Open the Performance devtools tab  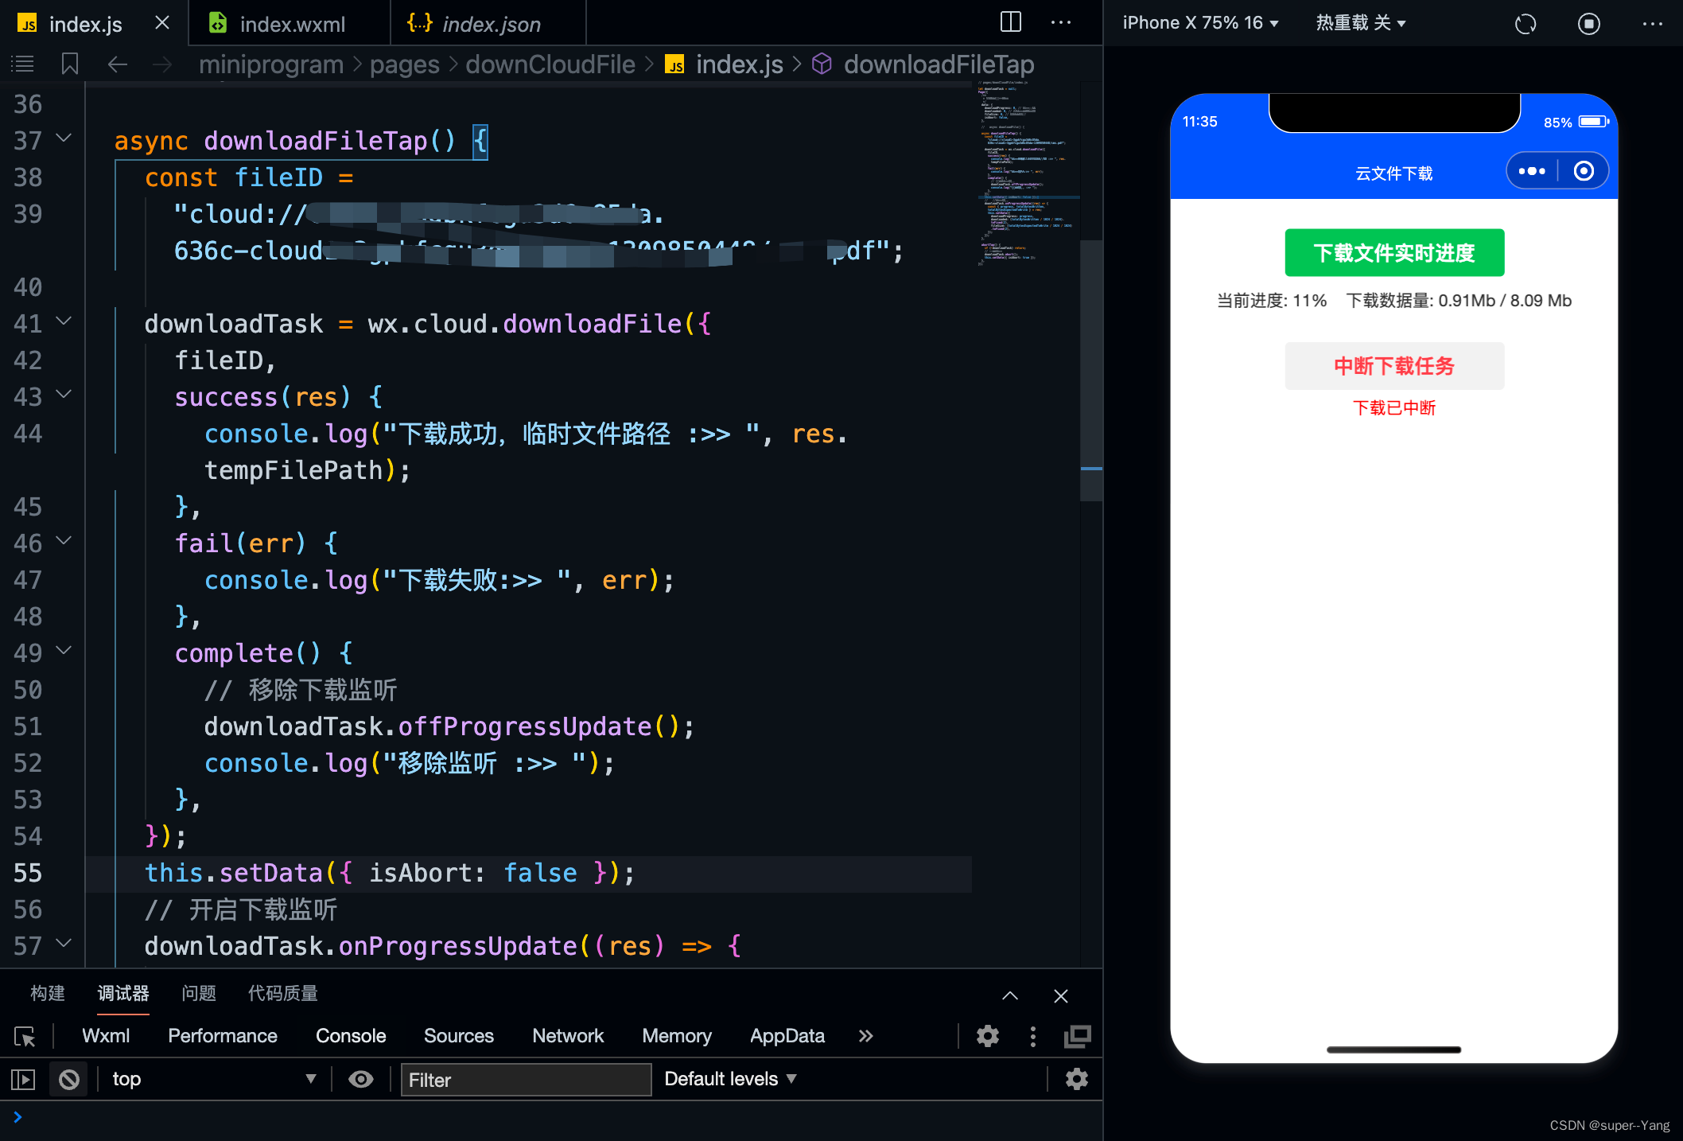(223, 1035)
